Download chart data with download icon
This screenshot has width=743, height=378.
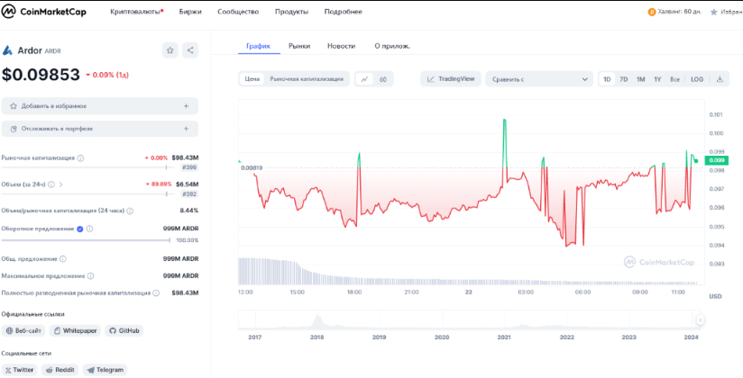click(720, 79)
